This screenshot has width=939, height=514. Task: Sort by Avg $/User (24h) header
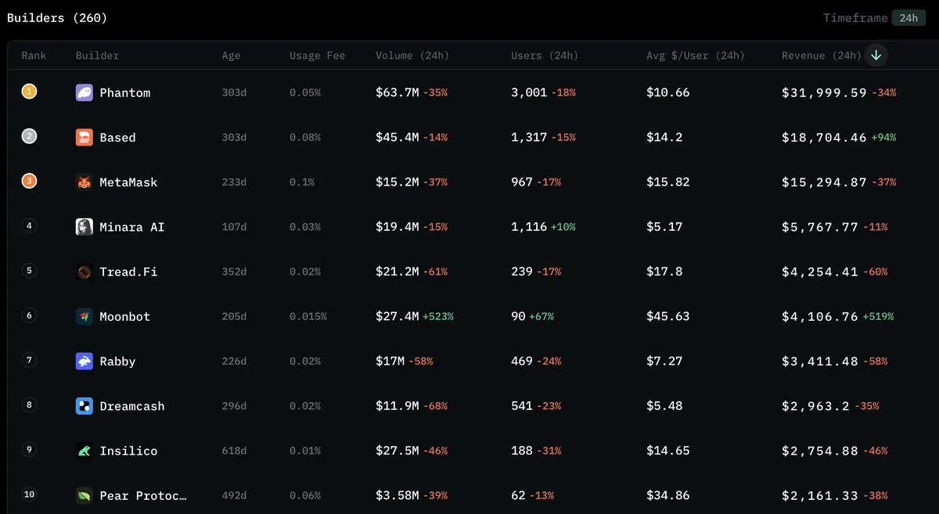coord(696,56)
